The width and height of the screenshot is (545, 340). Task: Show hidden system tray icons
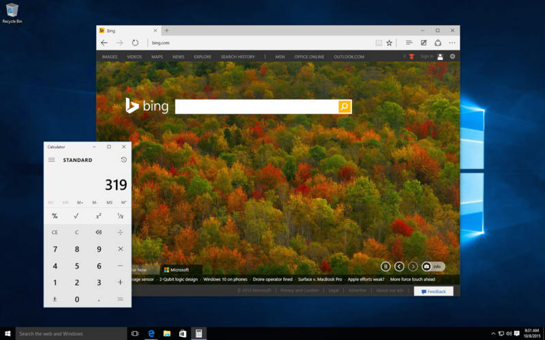493,334
